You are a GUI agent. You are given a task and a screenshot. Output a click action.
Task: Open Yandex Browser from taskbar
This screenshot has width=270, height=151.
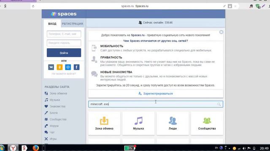pyautogui.click(x=13, y=148)
